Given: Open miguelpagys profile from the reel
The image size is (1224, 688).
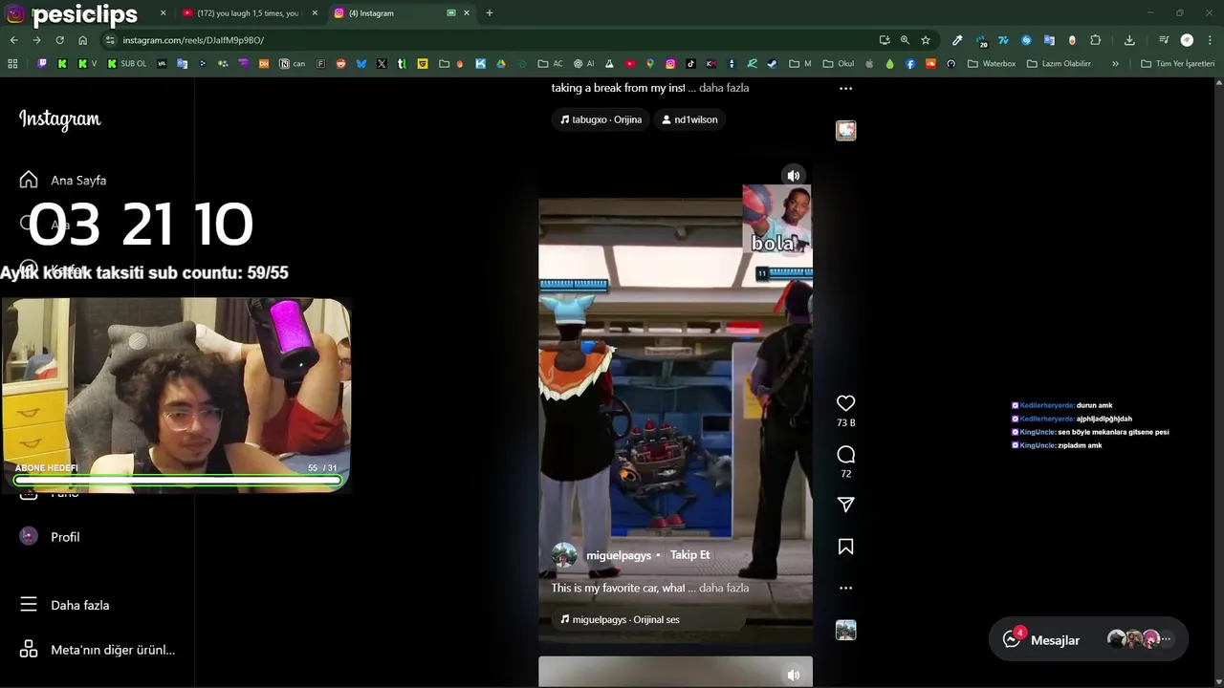Looking at the screenshot, I should pos(618,555).
